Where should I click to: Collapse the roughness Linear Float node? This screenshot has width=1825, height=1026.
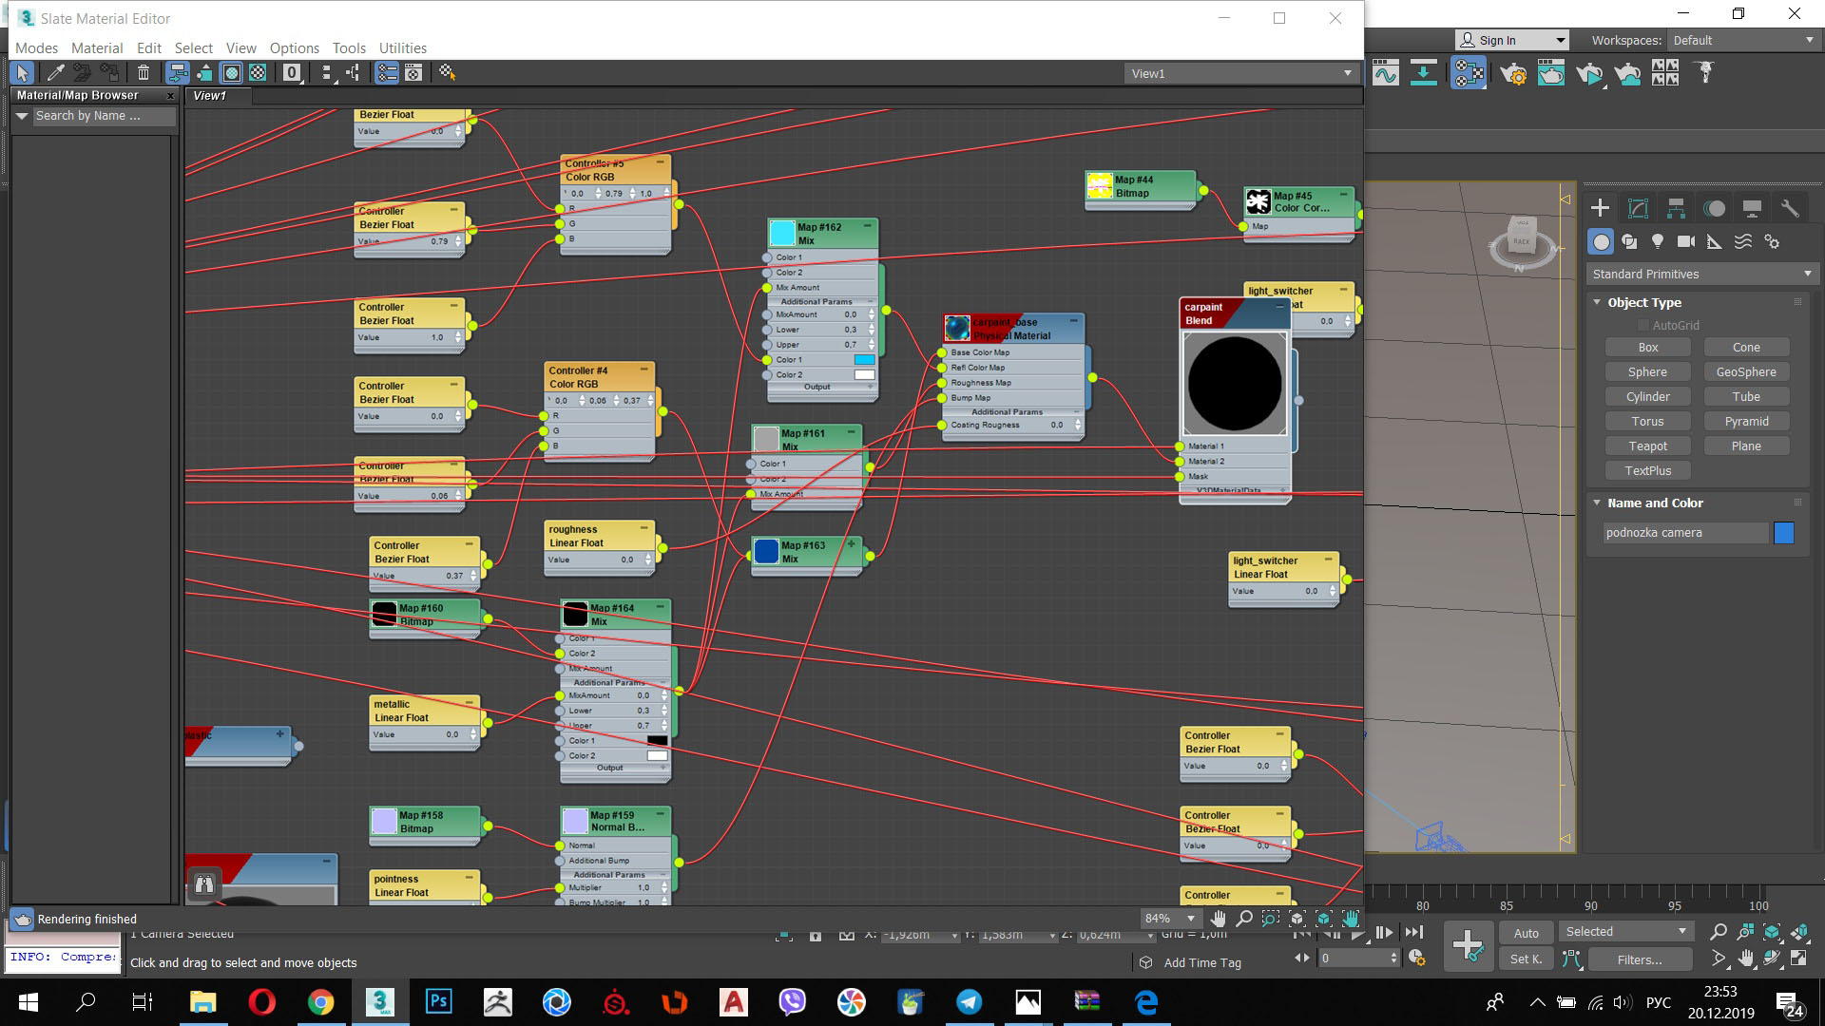point(644,528)
